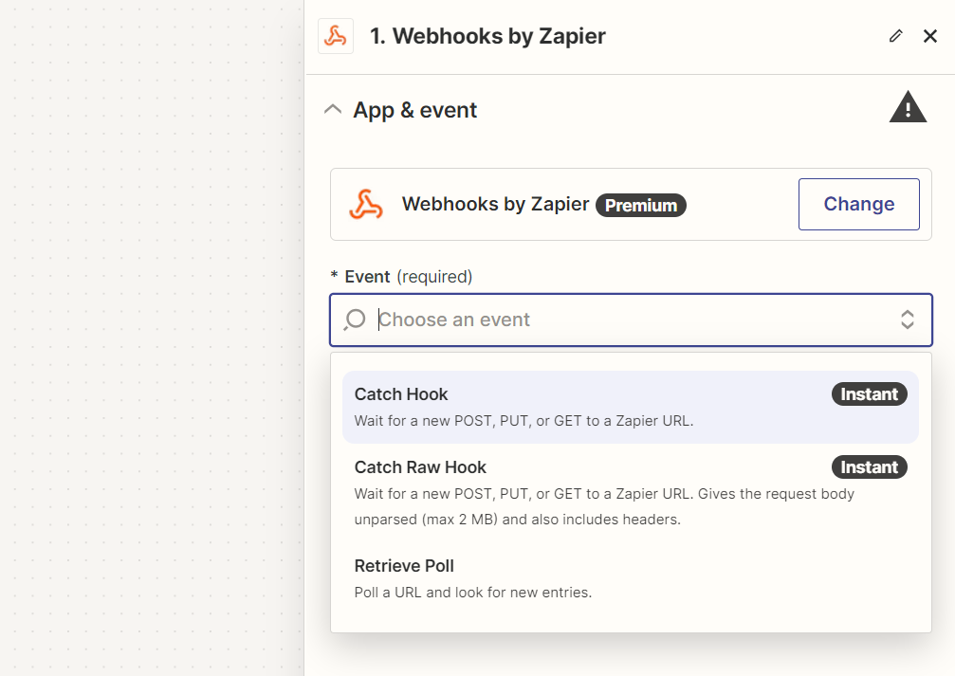Click the pencil icon to rename step
The image size is (955, 676).
click(x=895, y=37)
